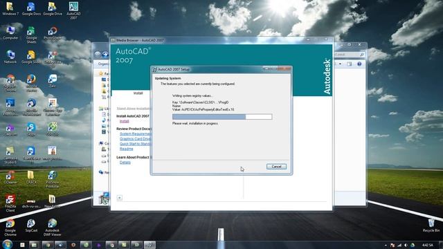The width and height of the screenshot is (443, 249).
Task: Open the CCleaner desktop shortcut
Action: pyautogui.click(x=10, y=177)
